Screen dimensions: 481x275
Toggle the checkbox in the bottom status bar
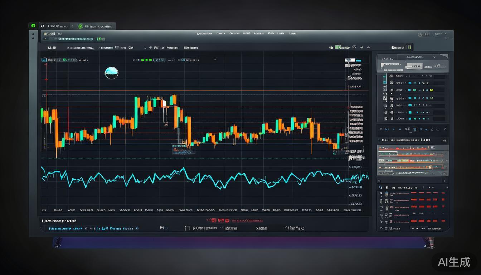coord(187,228)
